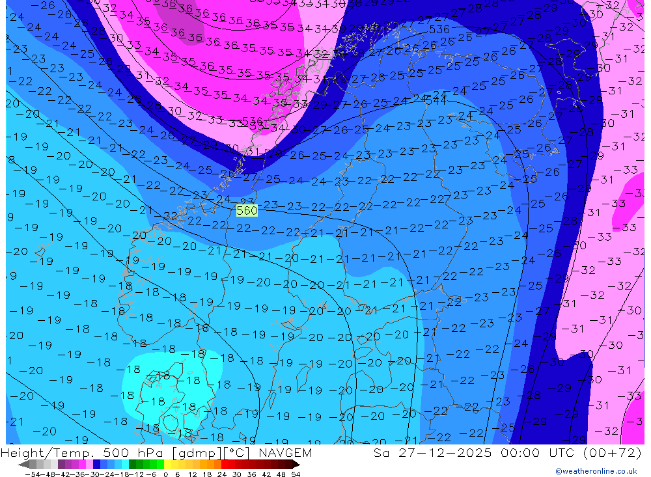Click the NAVGEM model name in title
The width and height of the screenshot is (651, 477).
(x=285, y=452)
